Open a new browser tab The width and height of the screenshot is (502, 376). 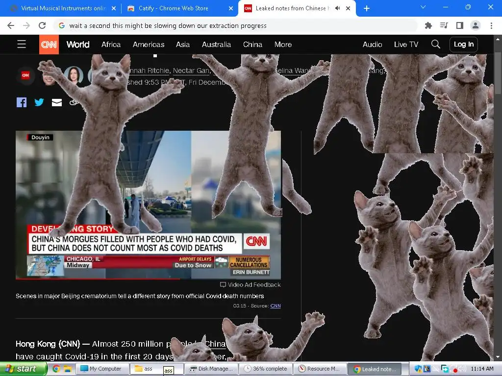[x=367, y=8]
